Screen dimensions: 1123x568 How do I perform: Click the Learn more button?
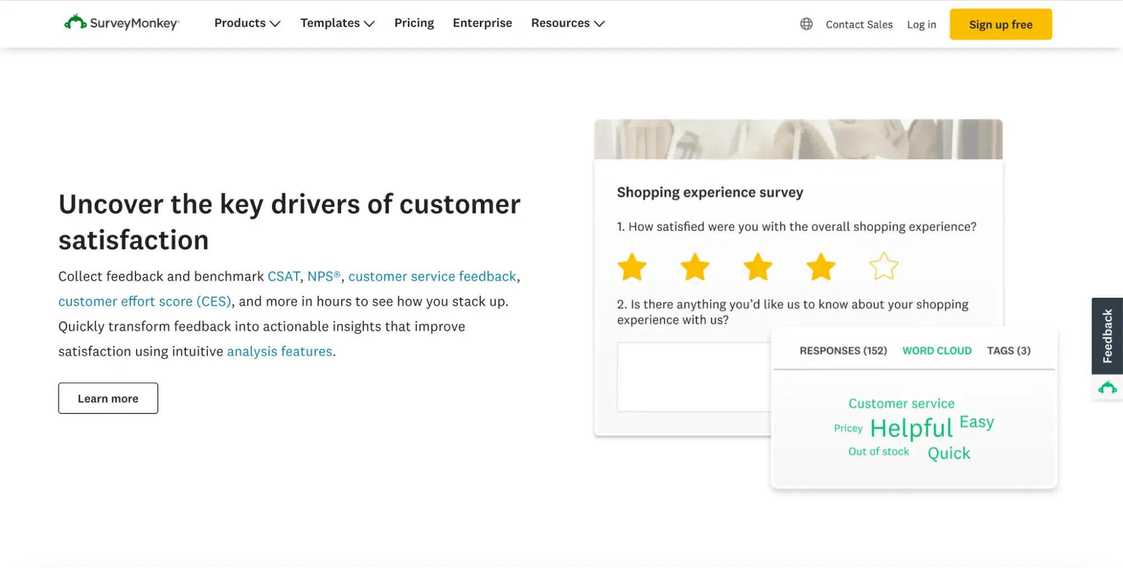(x=108, y=398)
